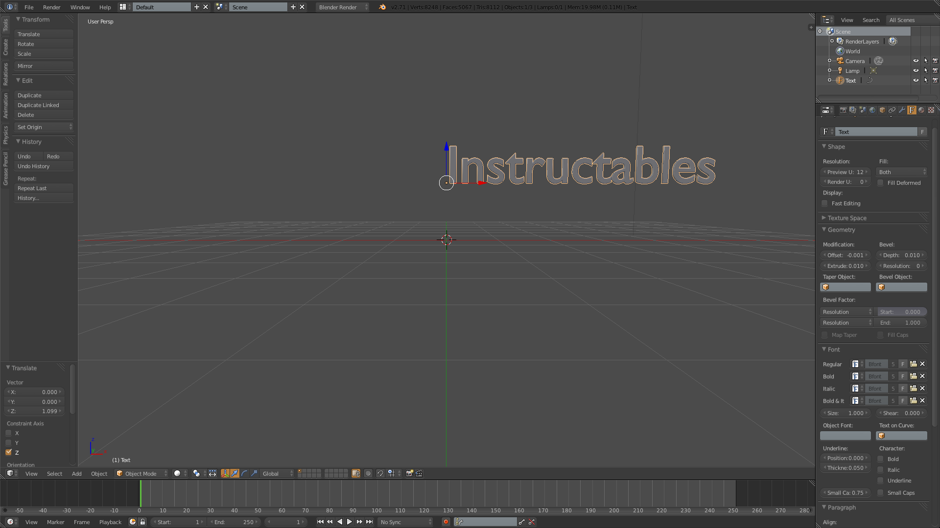Select the Material properties tab

(x=921, y=110)
